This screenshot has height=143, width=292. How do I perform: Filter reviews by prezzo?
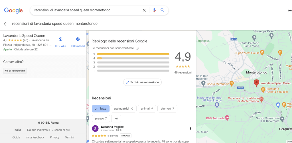tap(101, 119)
